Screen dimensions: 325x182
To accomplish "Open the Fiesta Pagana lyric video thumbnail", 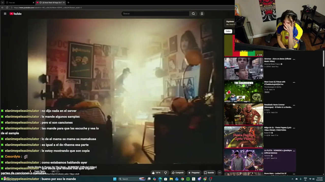I will click(x=244, y=137).
